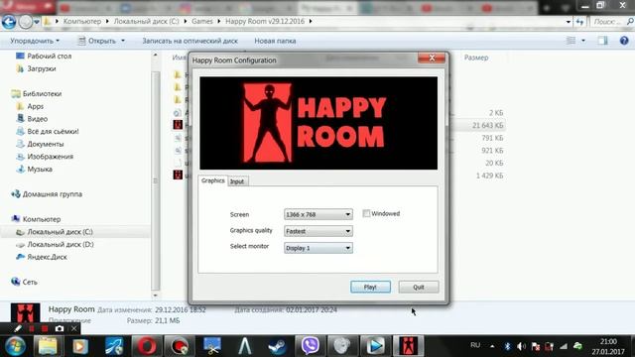Open the volume speaker tray icon

pyautogui.click(x=521, y=346)
